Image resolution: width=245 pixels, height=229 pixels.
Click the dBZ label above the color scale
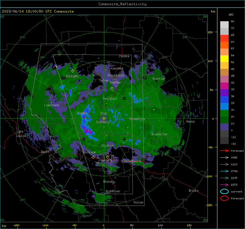pos(231,14)
